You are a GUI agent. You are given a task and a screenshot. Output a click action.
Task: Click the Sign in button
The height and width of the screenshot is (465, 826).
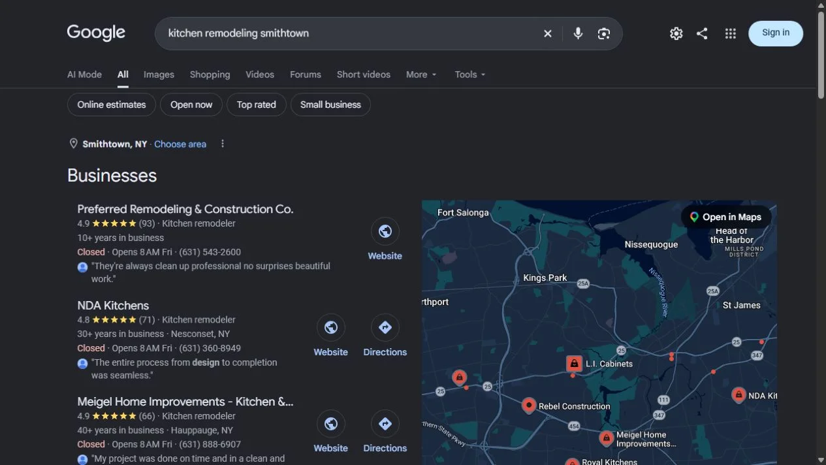[x=776, y=33]
